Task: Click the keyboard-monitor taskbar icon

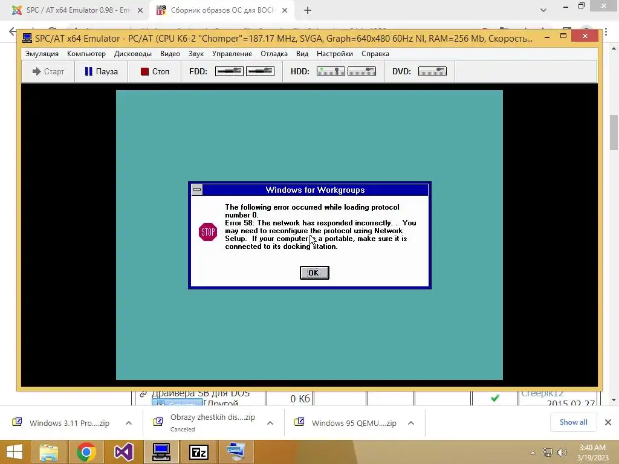Action: 236,452
